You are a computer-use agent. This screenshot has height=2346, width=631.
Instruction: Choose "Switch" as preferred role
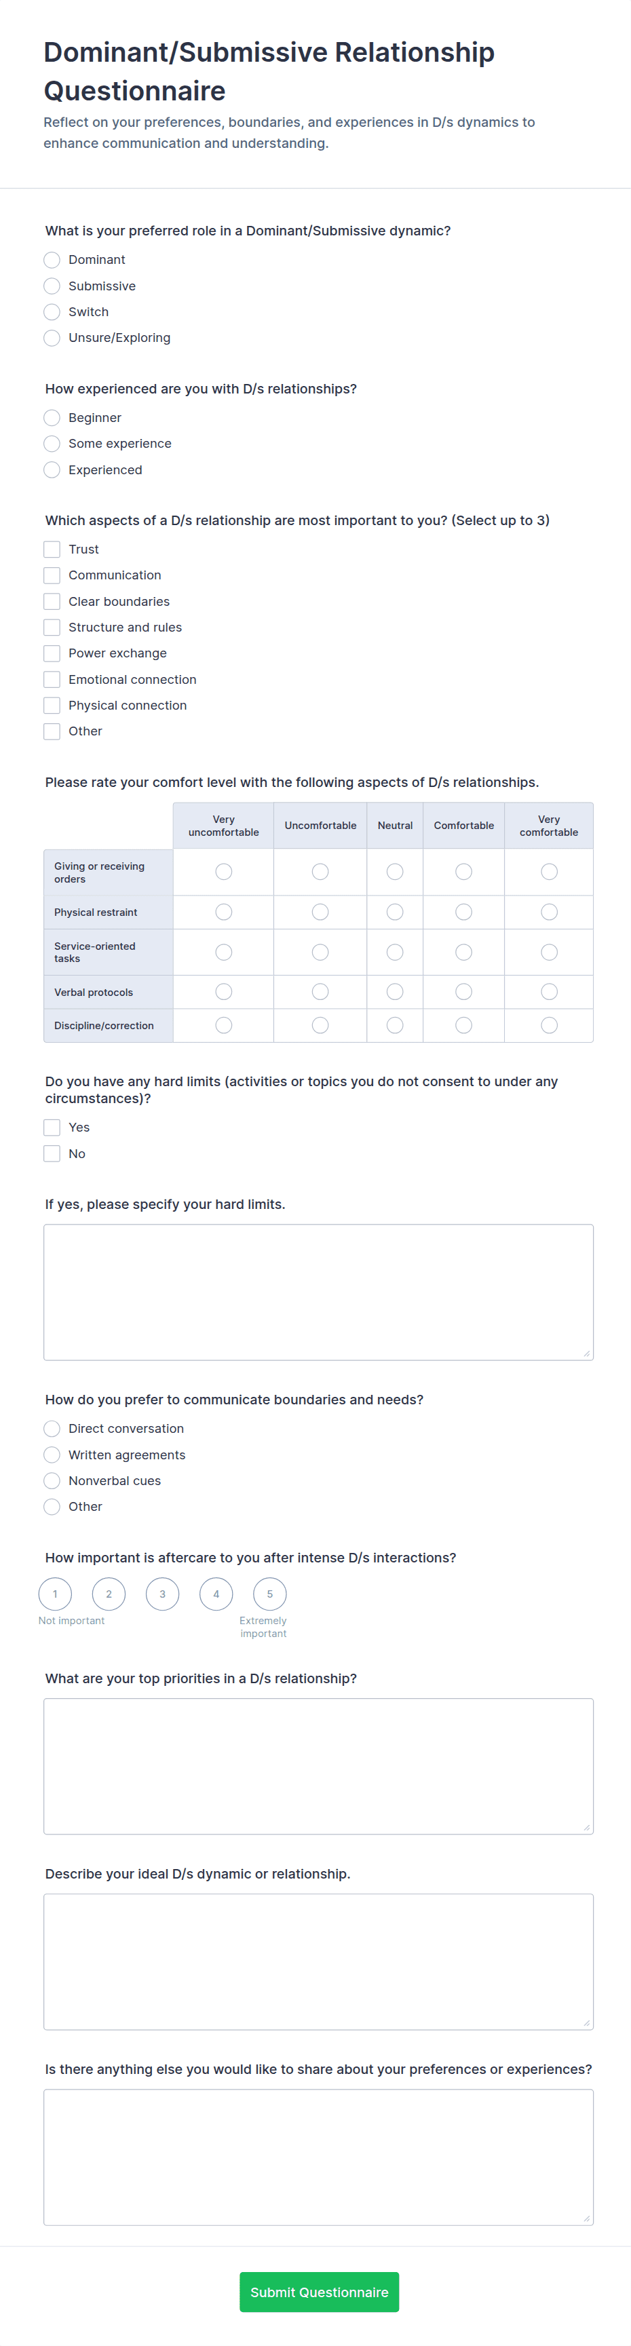(52, 311)
